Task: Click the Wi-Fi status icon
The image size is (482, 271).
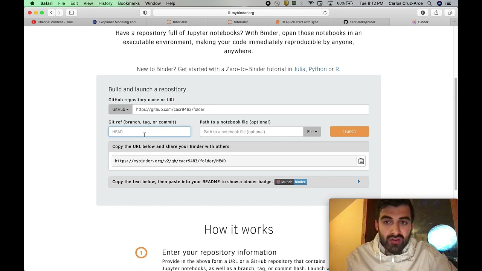Action: point(311,3)
